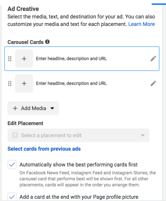This screenshot has height=201, width=166.
Task: Click the placement icon in Edit Placement field
Action: (15, 135)
